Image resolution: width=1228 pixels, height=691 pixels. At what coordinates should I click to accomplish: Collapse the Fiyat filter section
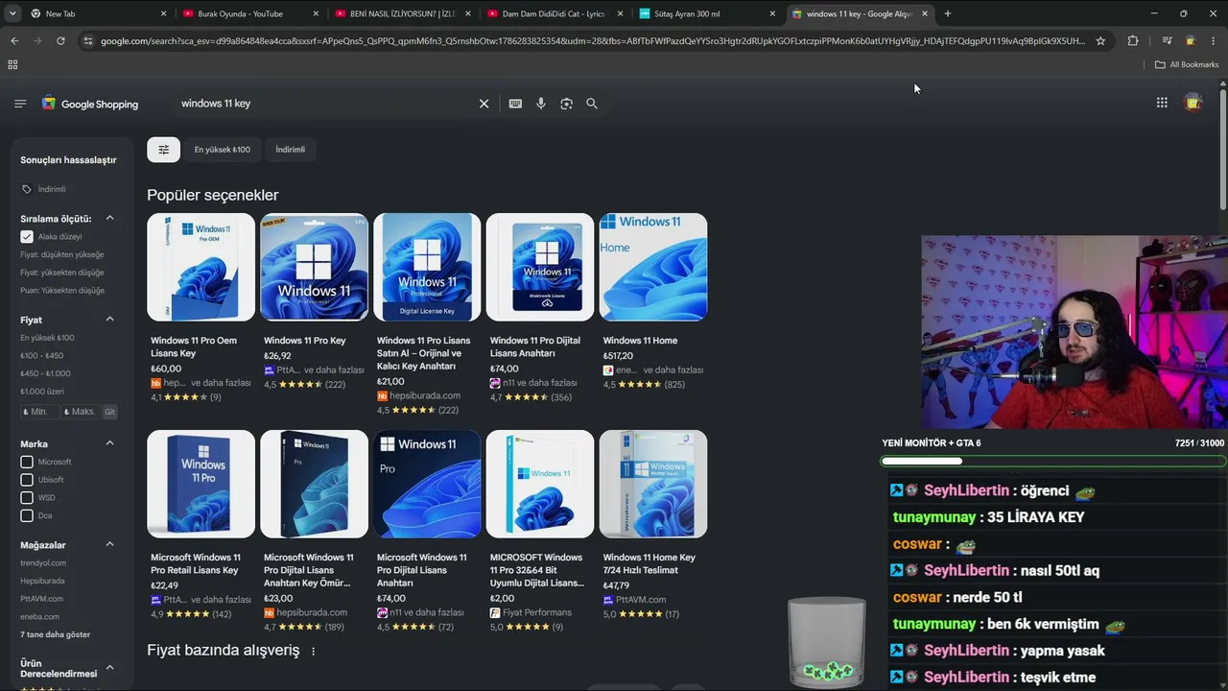(109, 320)
